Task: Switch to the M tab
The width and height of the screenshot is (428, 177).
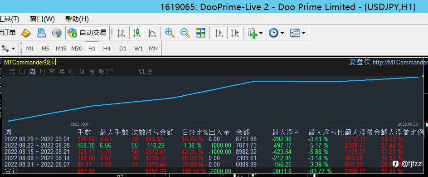Action: click(x=82, y=72)
